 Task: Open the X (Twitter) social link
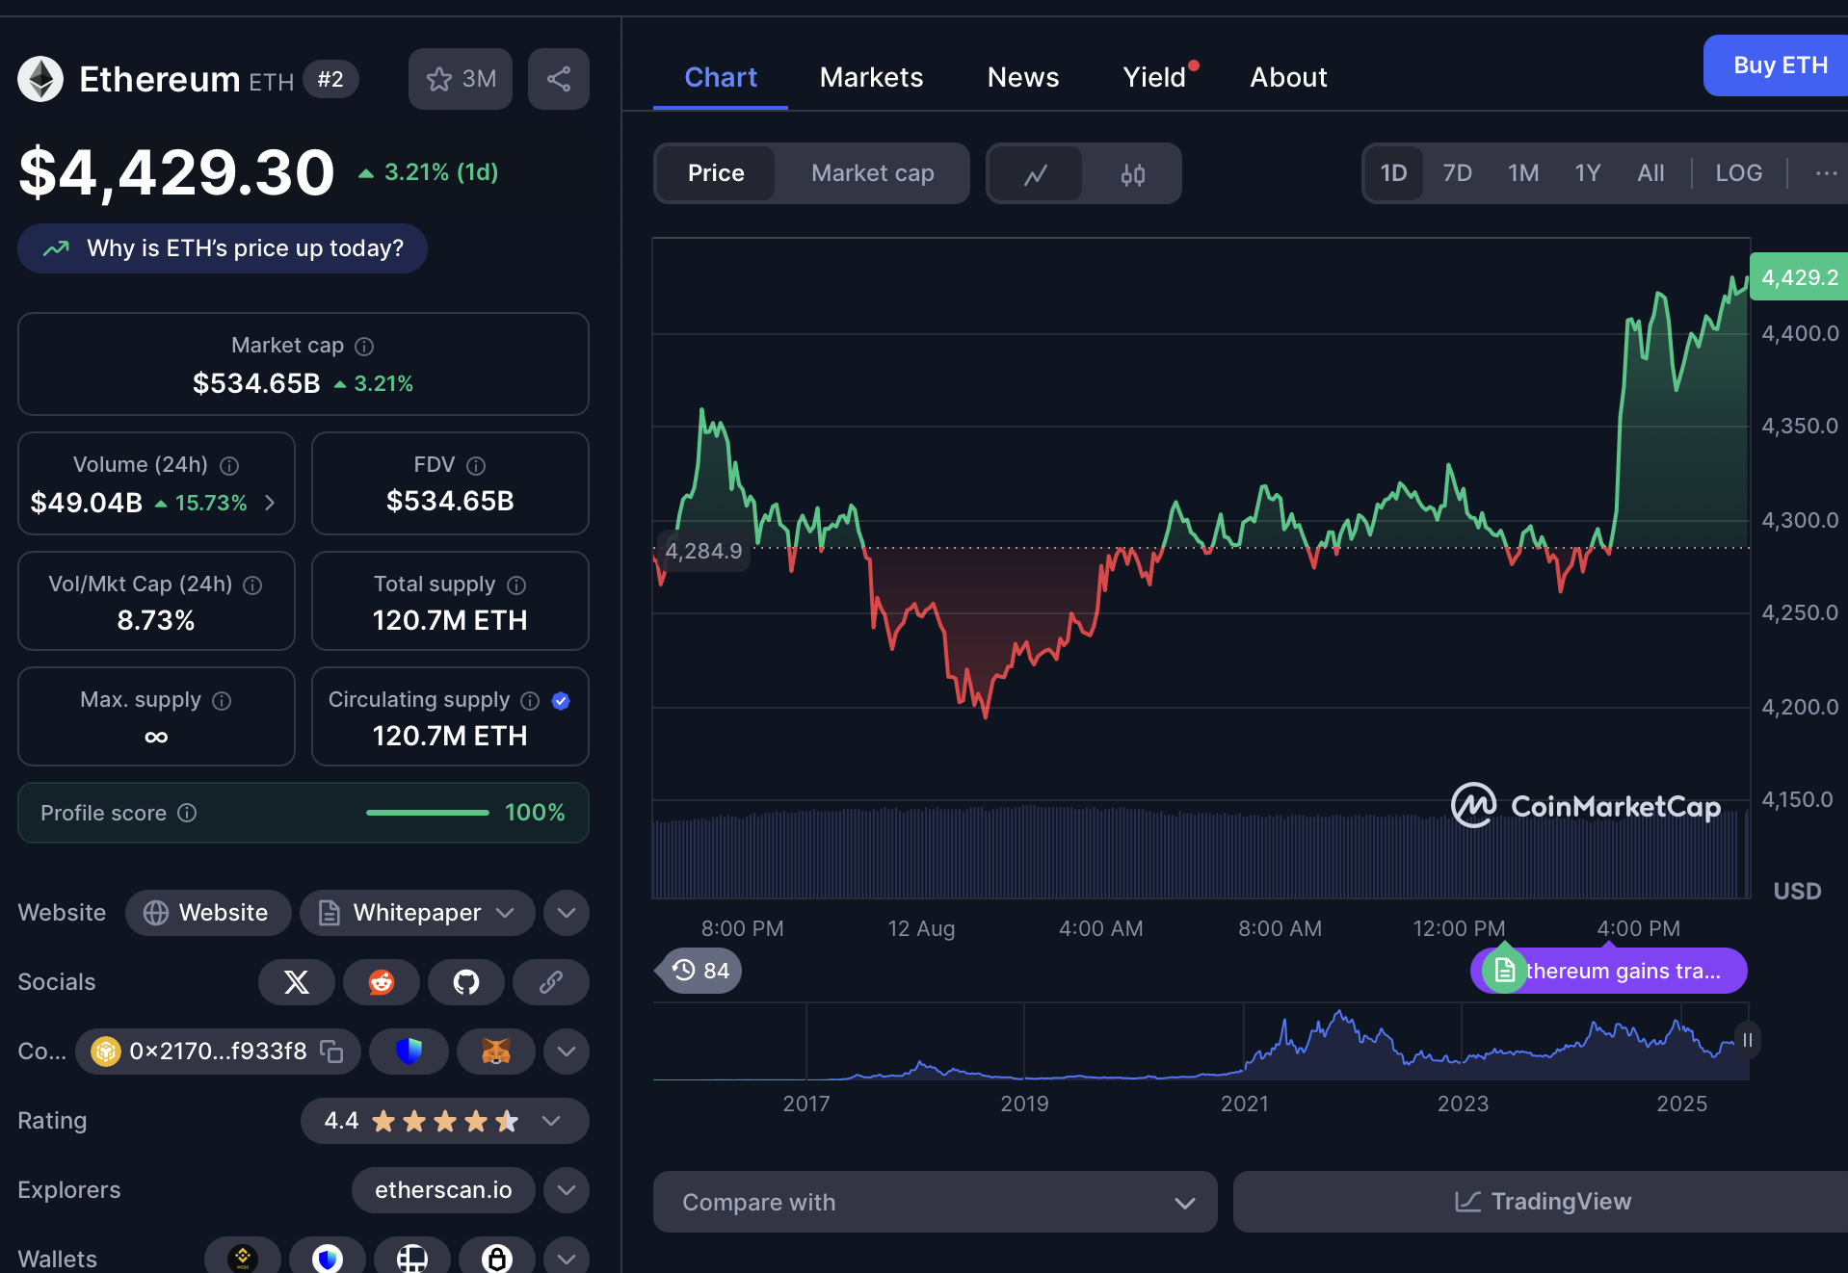(297, 982)
